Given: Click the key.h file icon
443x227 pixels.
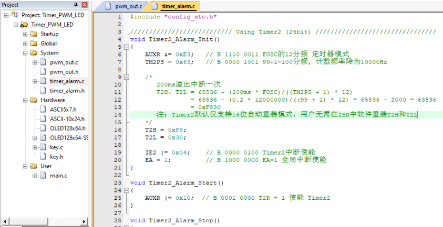Looking at the screenshot, I should (43, 157).
